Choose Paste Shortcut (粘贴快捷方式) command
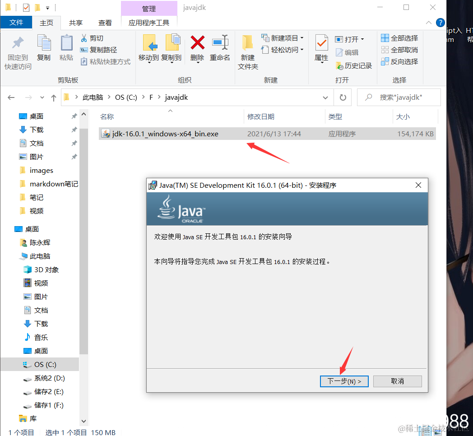The image size is (473, 436). [x=105, y=61]
